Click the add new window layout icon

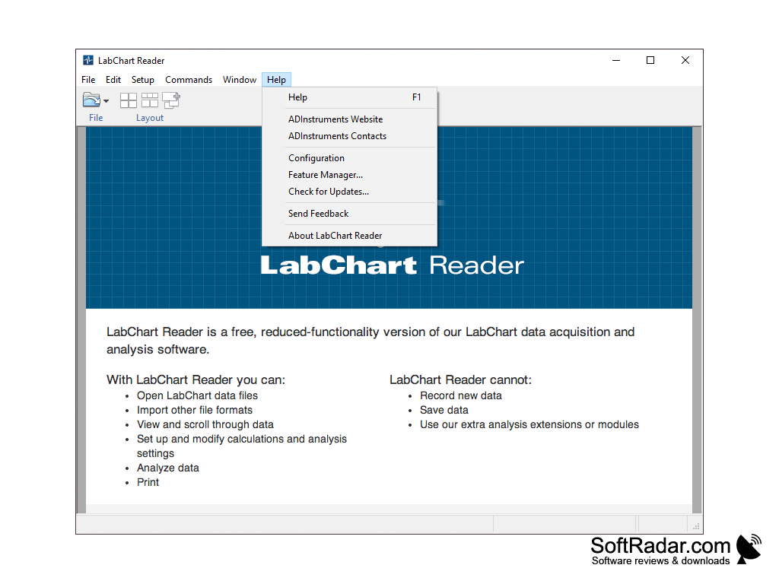pos(171,100)
